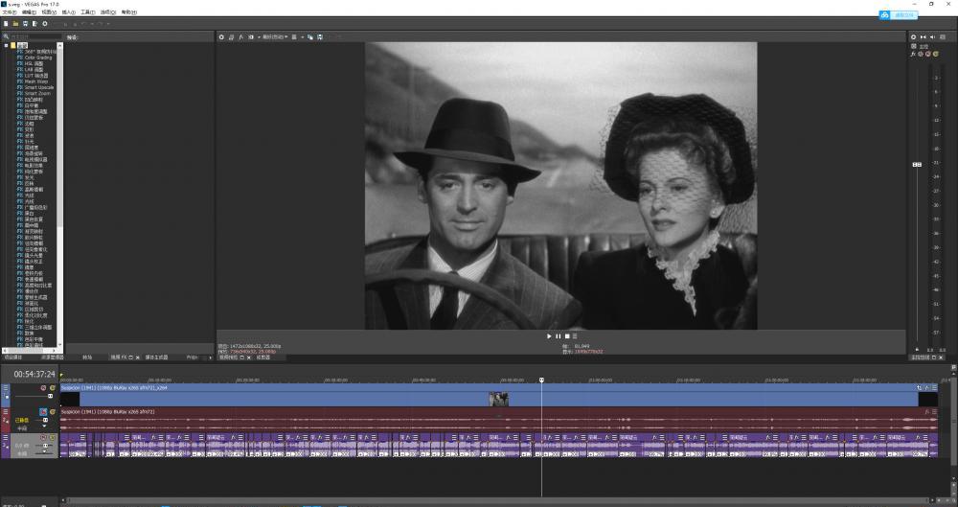Click dim output speaker icon in master bus

tap(932, 36)
